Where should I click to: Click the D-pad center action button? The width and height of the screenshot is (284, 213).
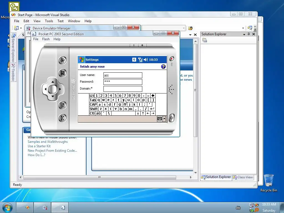coord(53,89)
